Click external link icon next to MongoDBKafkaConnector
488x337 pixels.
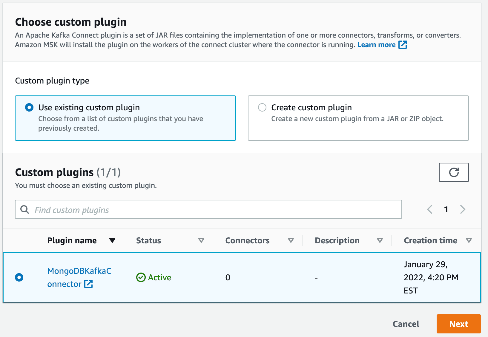pos(88,284)
